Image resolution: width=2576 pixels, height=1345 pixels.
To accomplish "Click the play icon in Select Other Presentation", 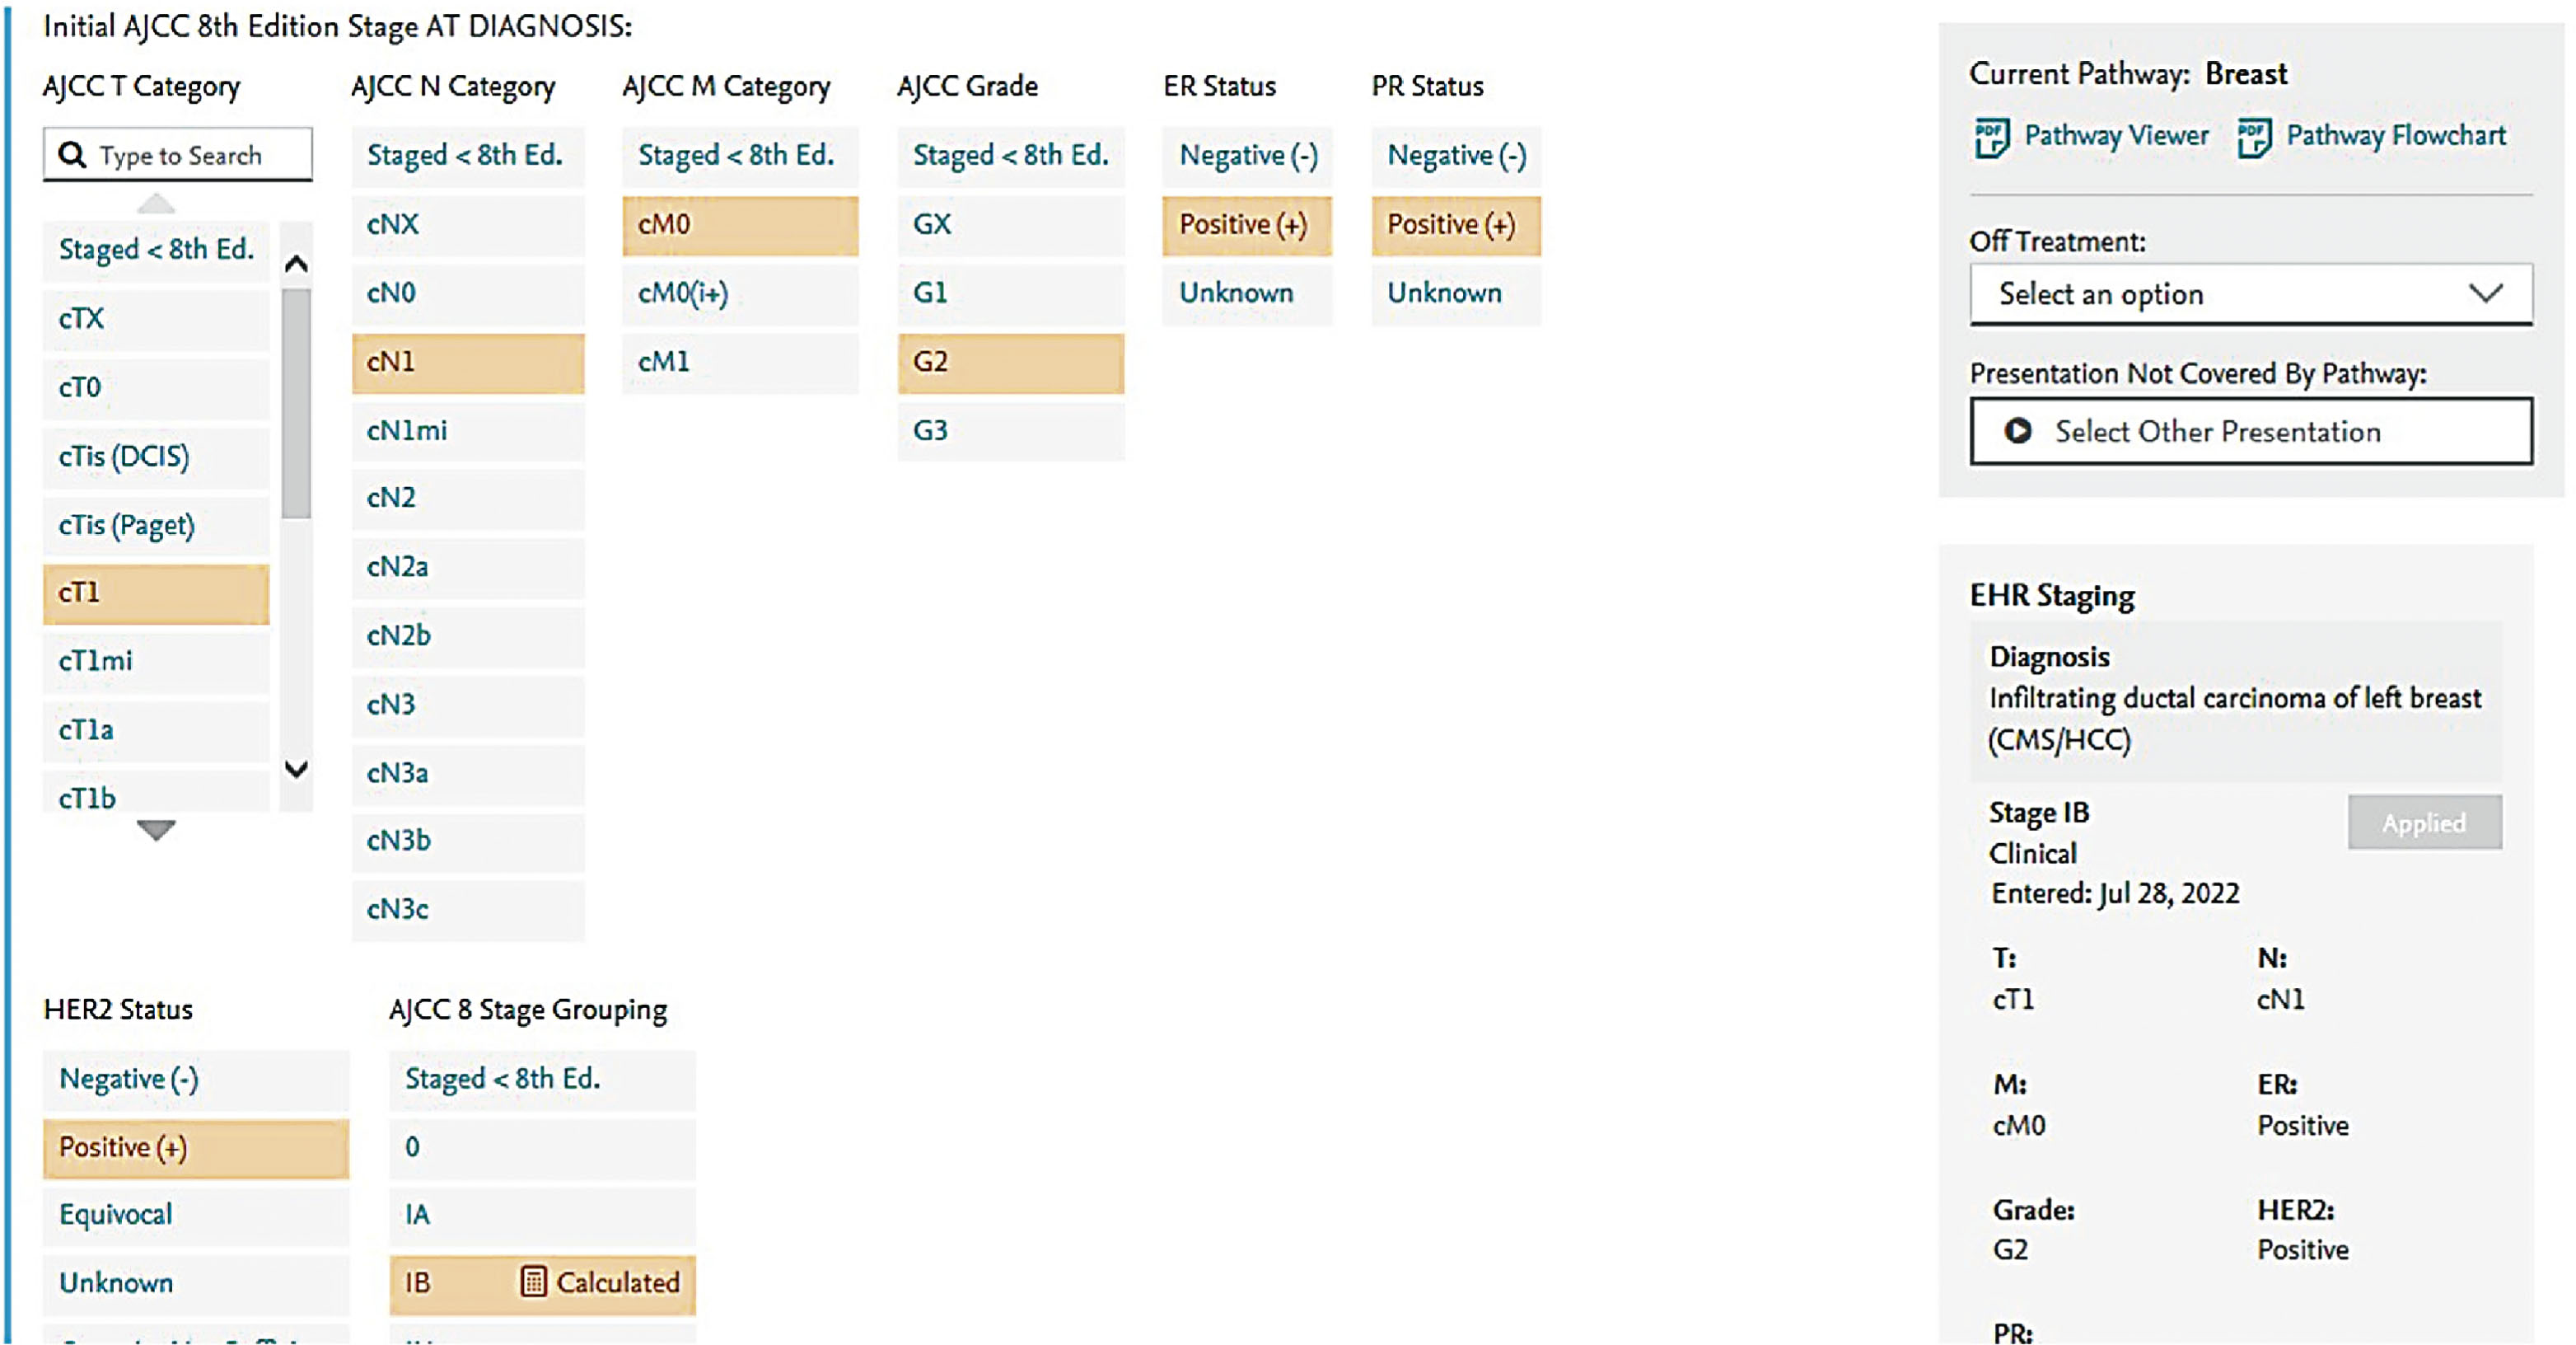I will coord(2017,430).
